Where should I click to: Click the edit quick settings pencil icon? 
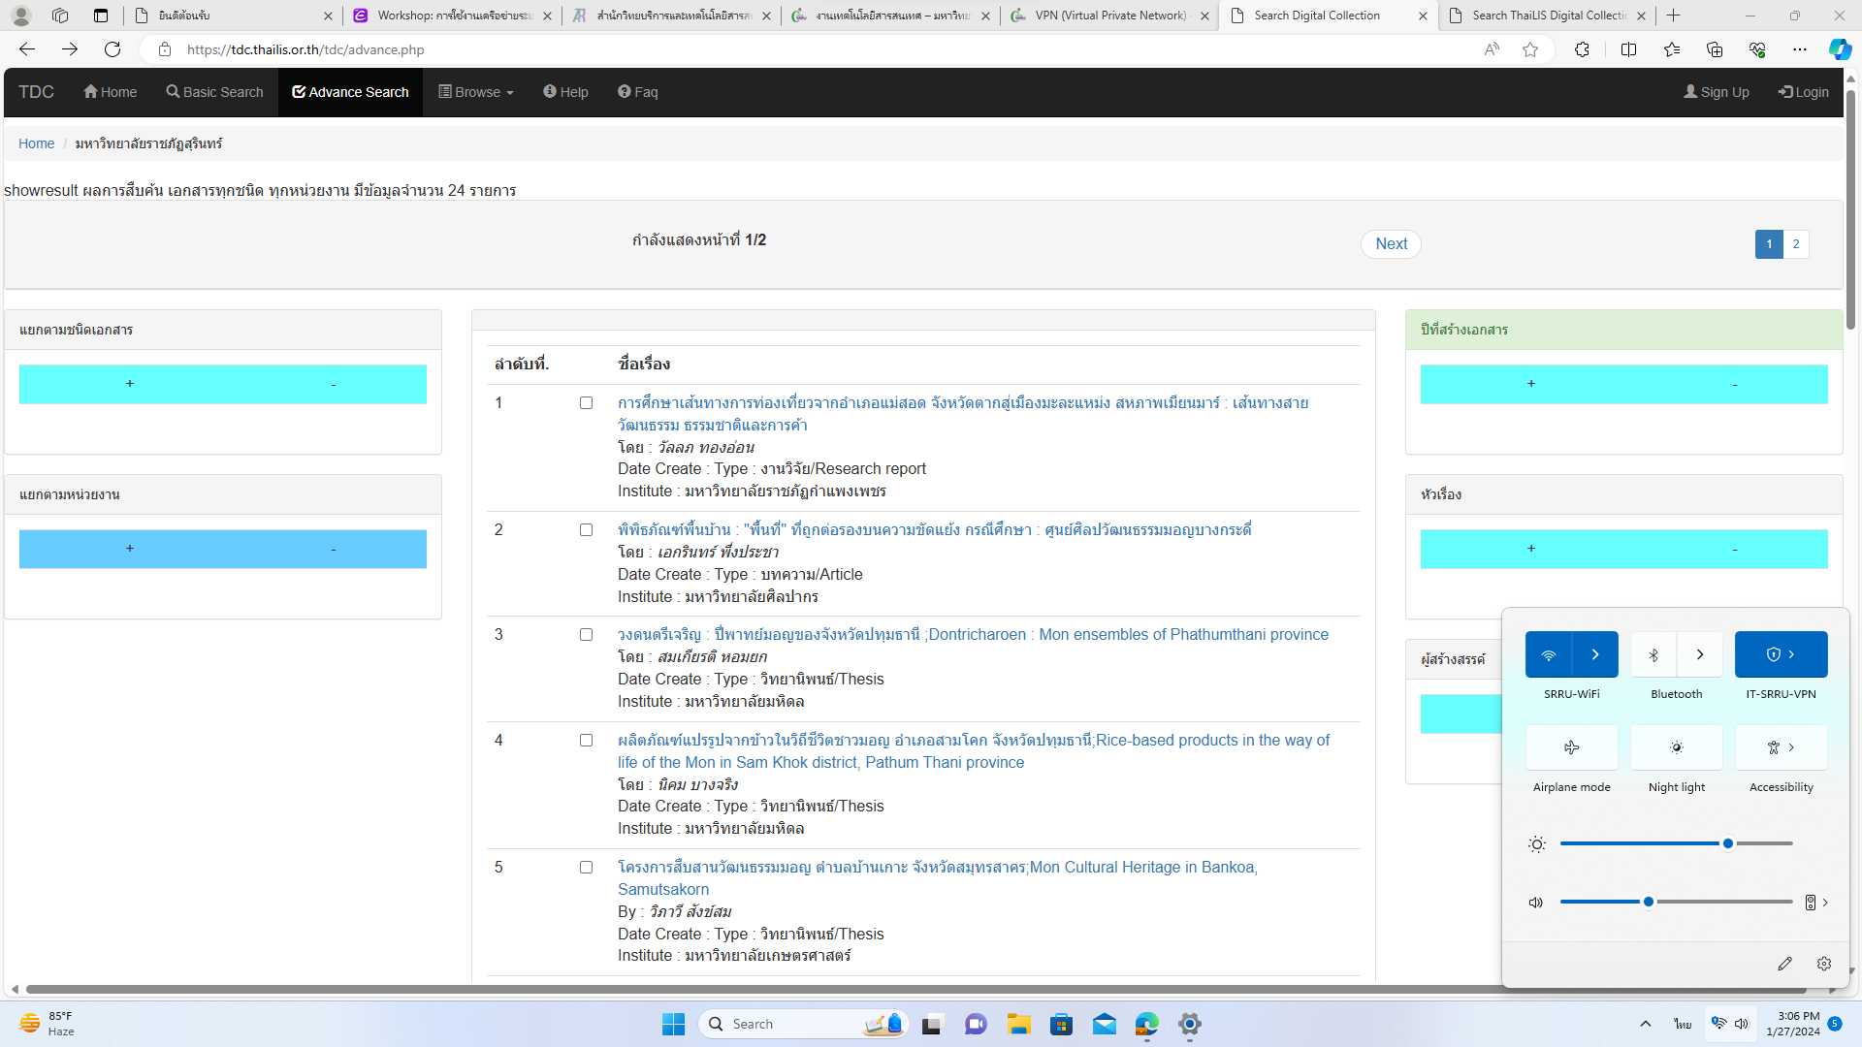tap(1784, 964)
